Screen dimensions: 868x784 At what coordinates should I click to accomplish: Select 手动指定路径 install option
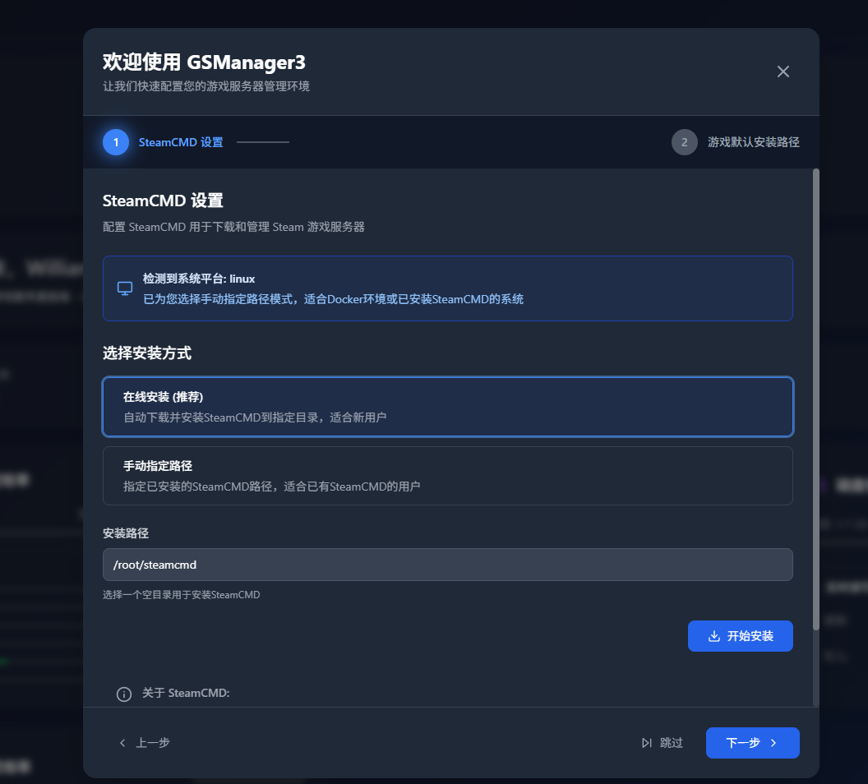(x=448, y=476)
